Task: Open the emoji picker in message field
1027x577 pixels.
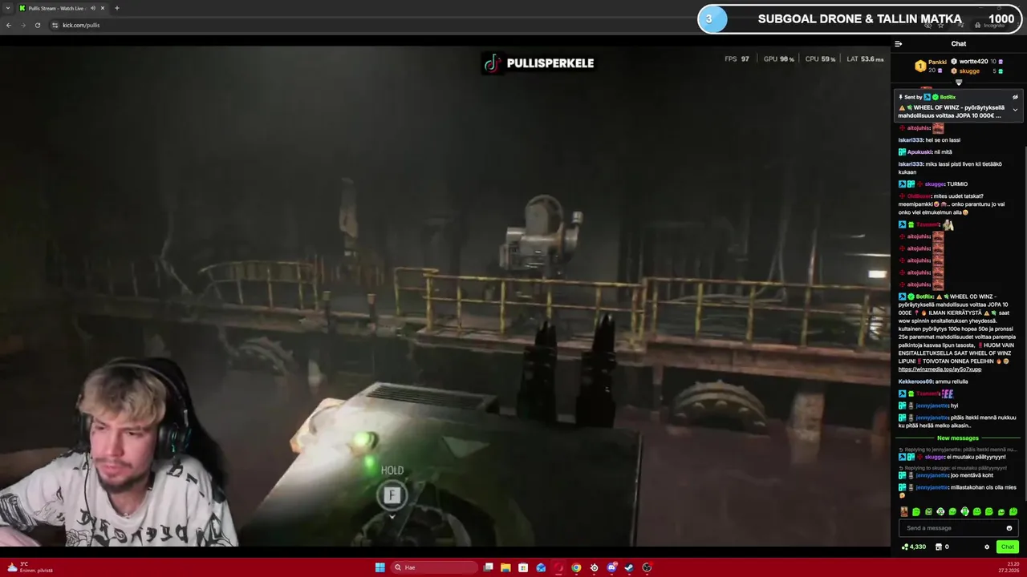Action: [1009, 528]
